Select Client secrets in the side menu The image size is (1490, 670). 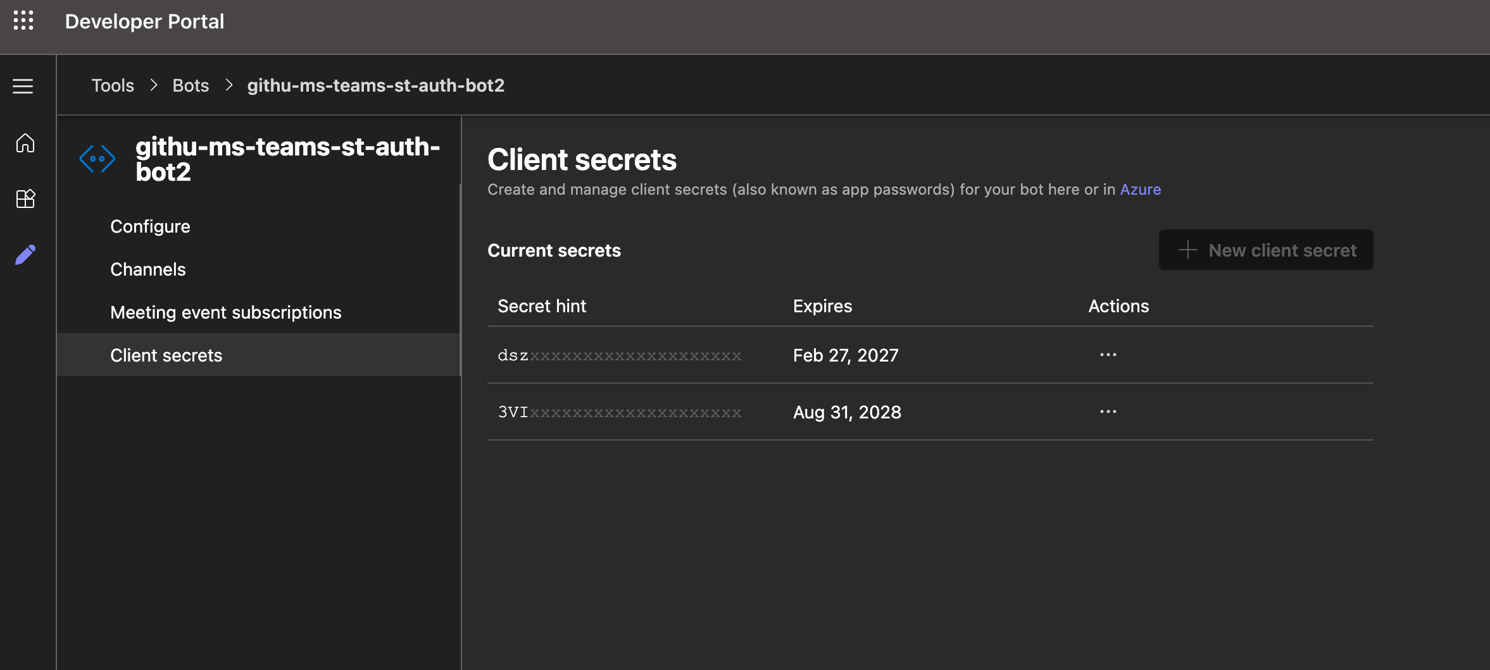pyautogui.click(x=258, y=355)
